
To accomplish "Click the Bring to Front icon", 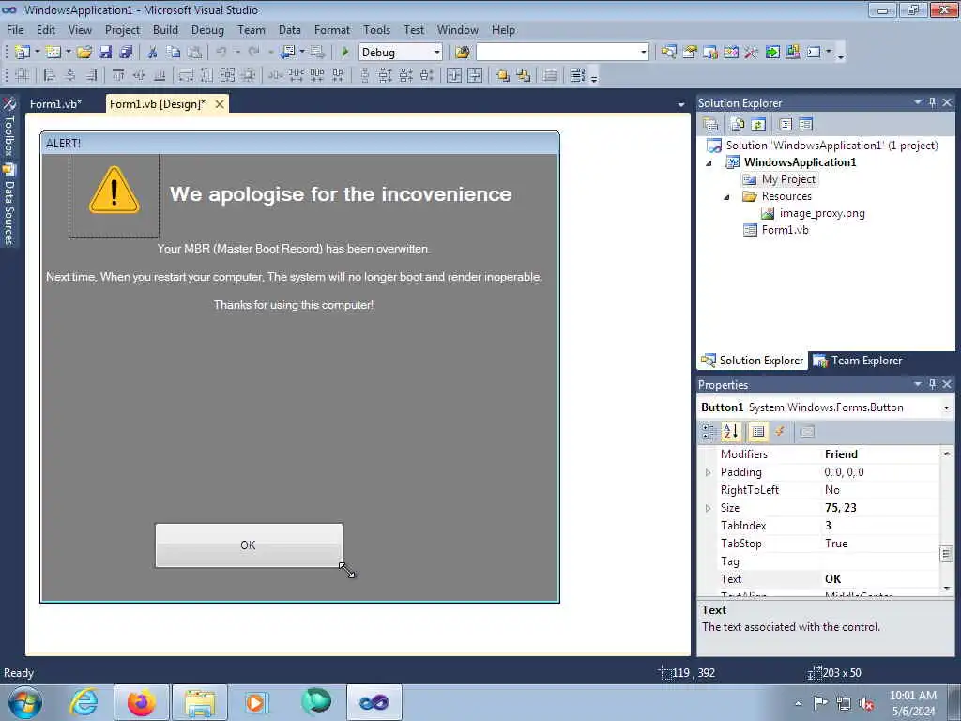I will [x=503, y=75].
